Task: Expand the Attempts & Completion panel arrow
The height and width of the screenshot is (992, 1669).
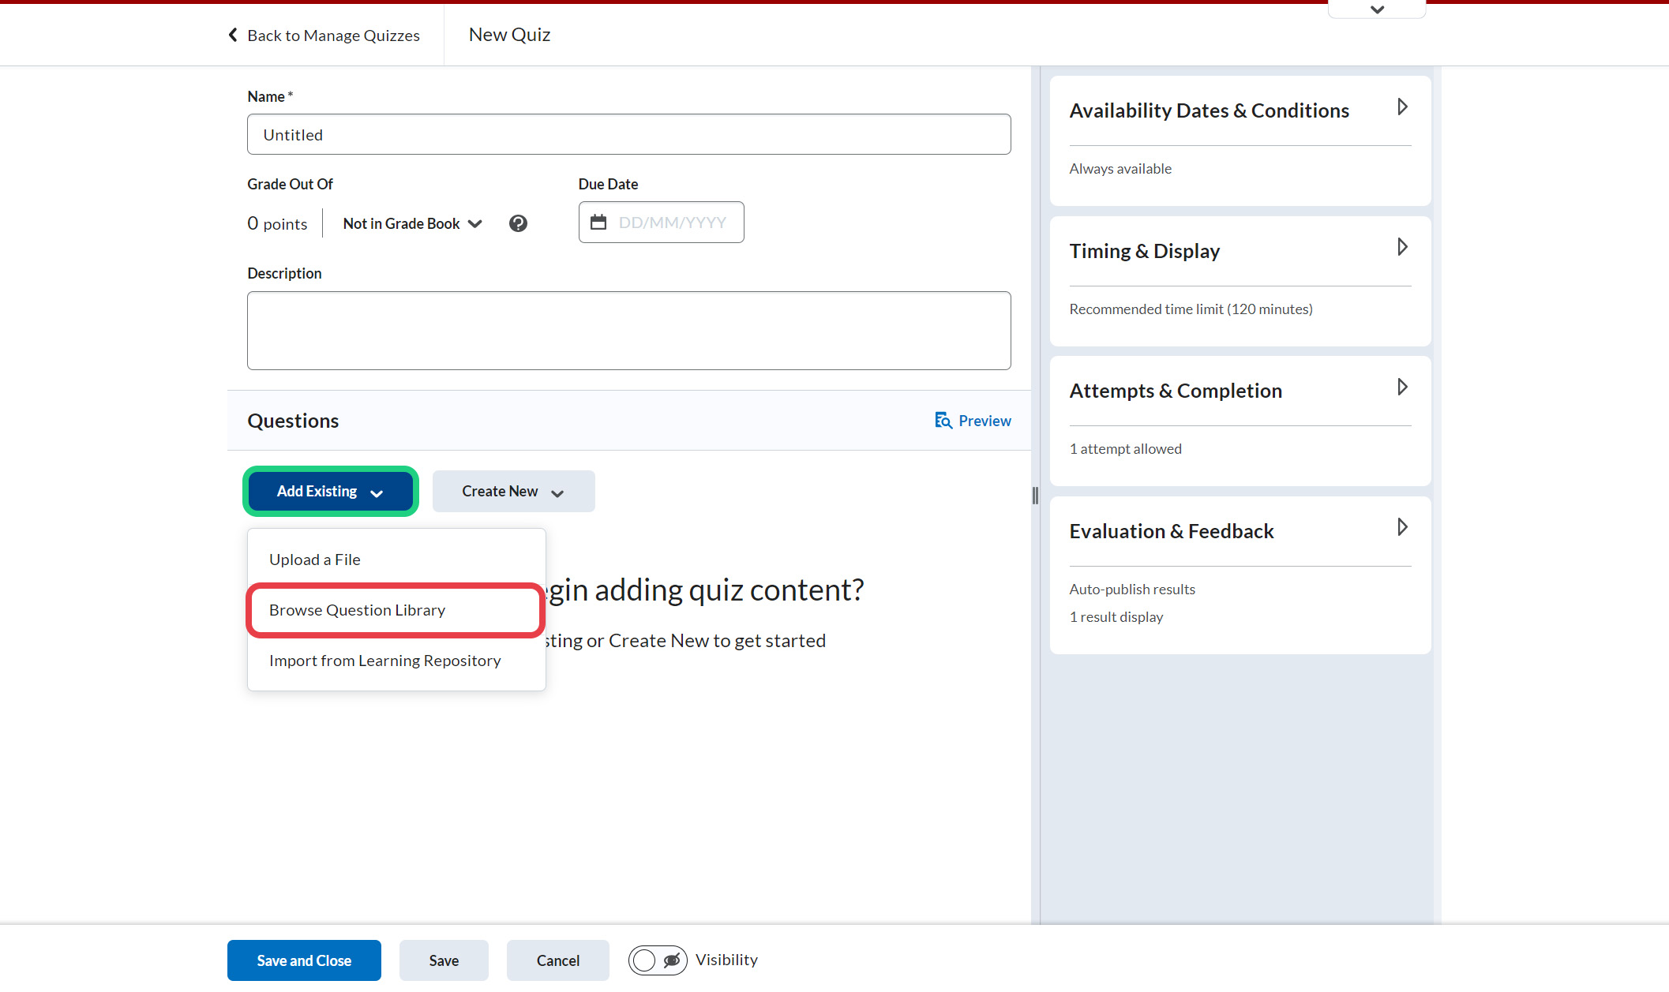Action: click(x=1402, y=387)
